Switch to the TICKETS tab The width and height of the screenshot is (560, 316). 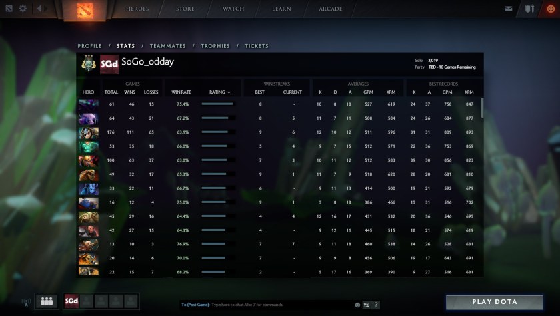pos(257,46)
